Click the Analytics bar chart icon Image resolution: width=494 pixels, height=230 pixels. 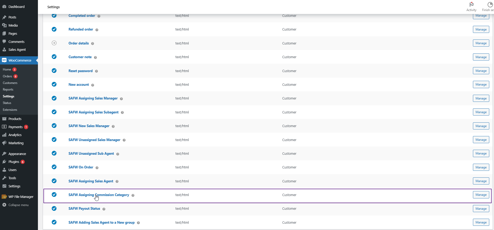click(x=4, y=135)
